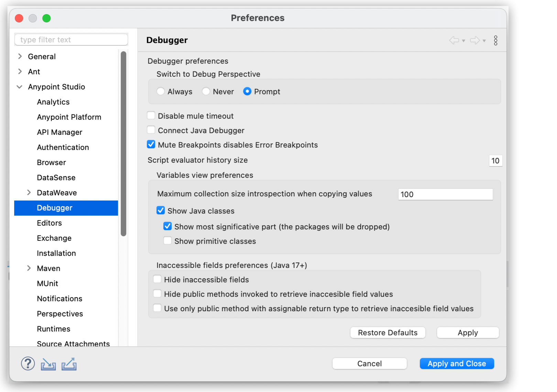Close the Preferences window
The image size is (557, 392).
(x=19, y=18)
